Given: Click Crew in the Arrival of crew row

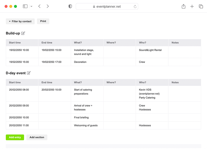Looking at the screenshot, I should [x=142, y=106].
